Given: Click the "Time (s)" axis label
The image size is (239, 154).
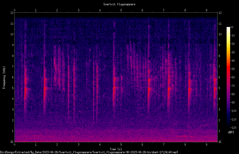Looking at the screenshot, I should coord(116,149).
